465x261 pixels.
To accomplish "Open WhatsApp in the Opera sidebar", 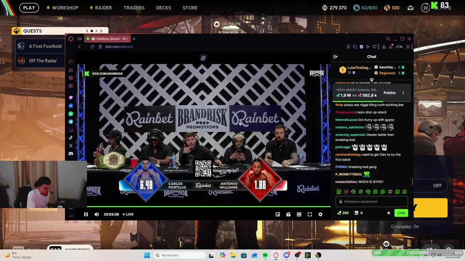I will click(71, 114).
